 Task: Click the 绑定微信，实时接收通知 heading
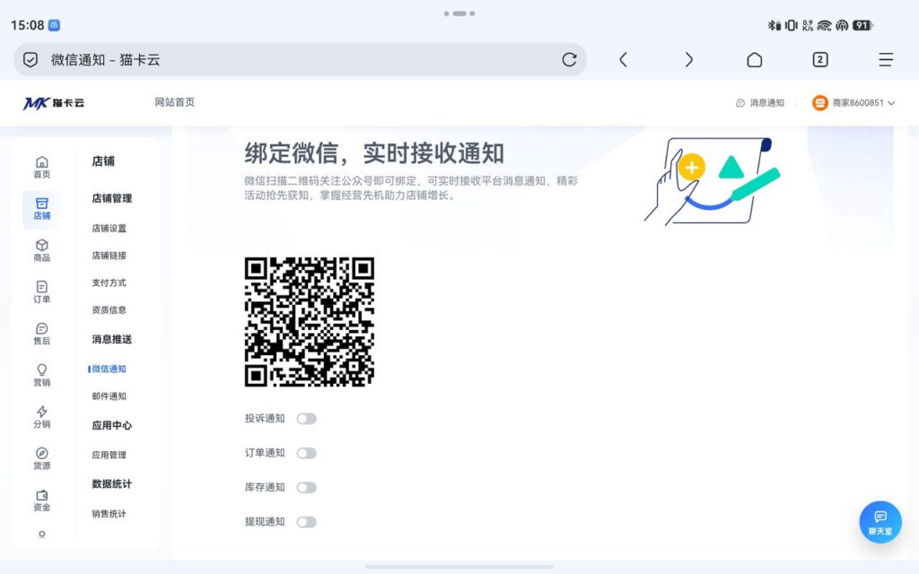click(374, 153)
